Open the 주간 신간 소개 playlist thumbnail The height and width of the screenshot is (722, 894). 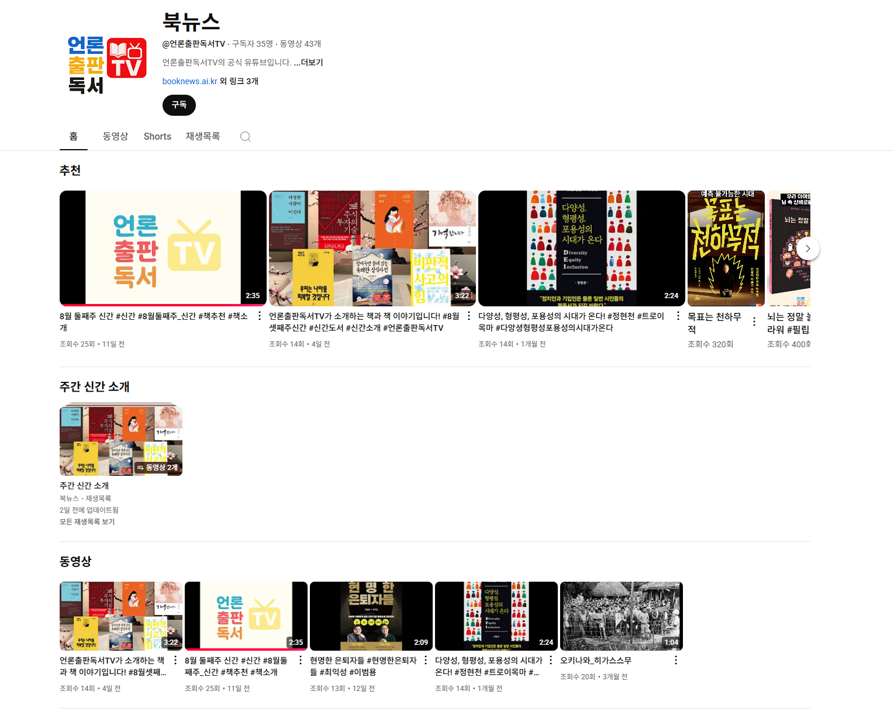pos(120,440)
